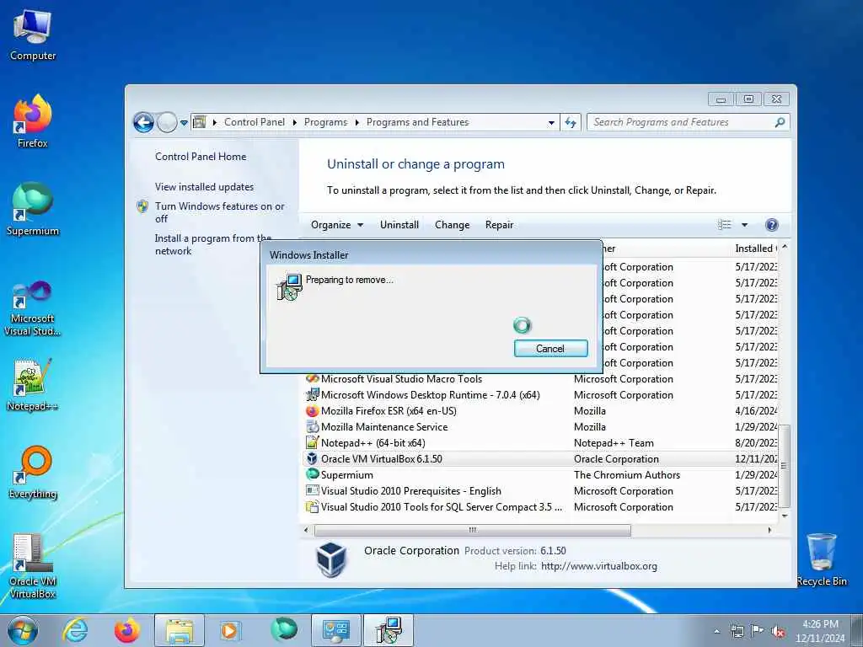Open the Organize dropdown menu
The image size is (863, 647).
[x=337, y=224]
